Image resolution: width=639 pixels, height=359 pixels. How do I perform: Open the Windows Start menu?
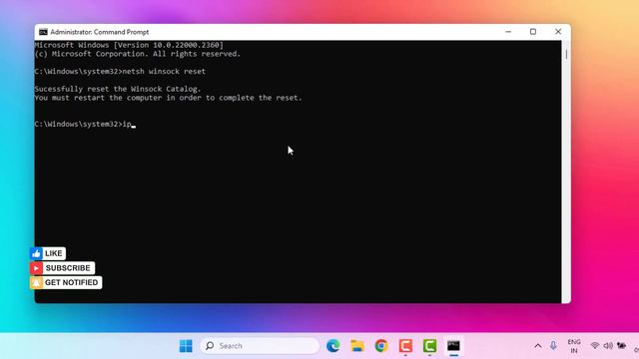click(186, 346)
